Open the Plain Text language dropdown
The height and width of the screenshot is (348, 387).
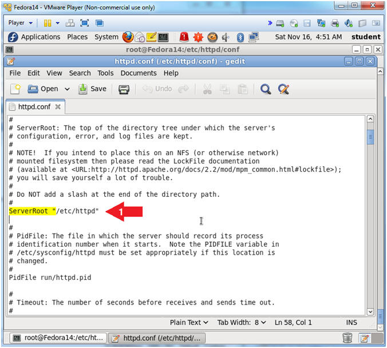pyautogui.click(x=189, y=323)
